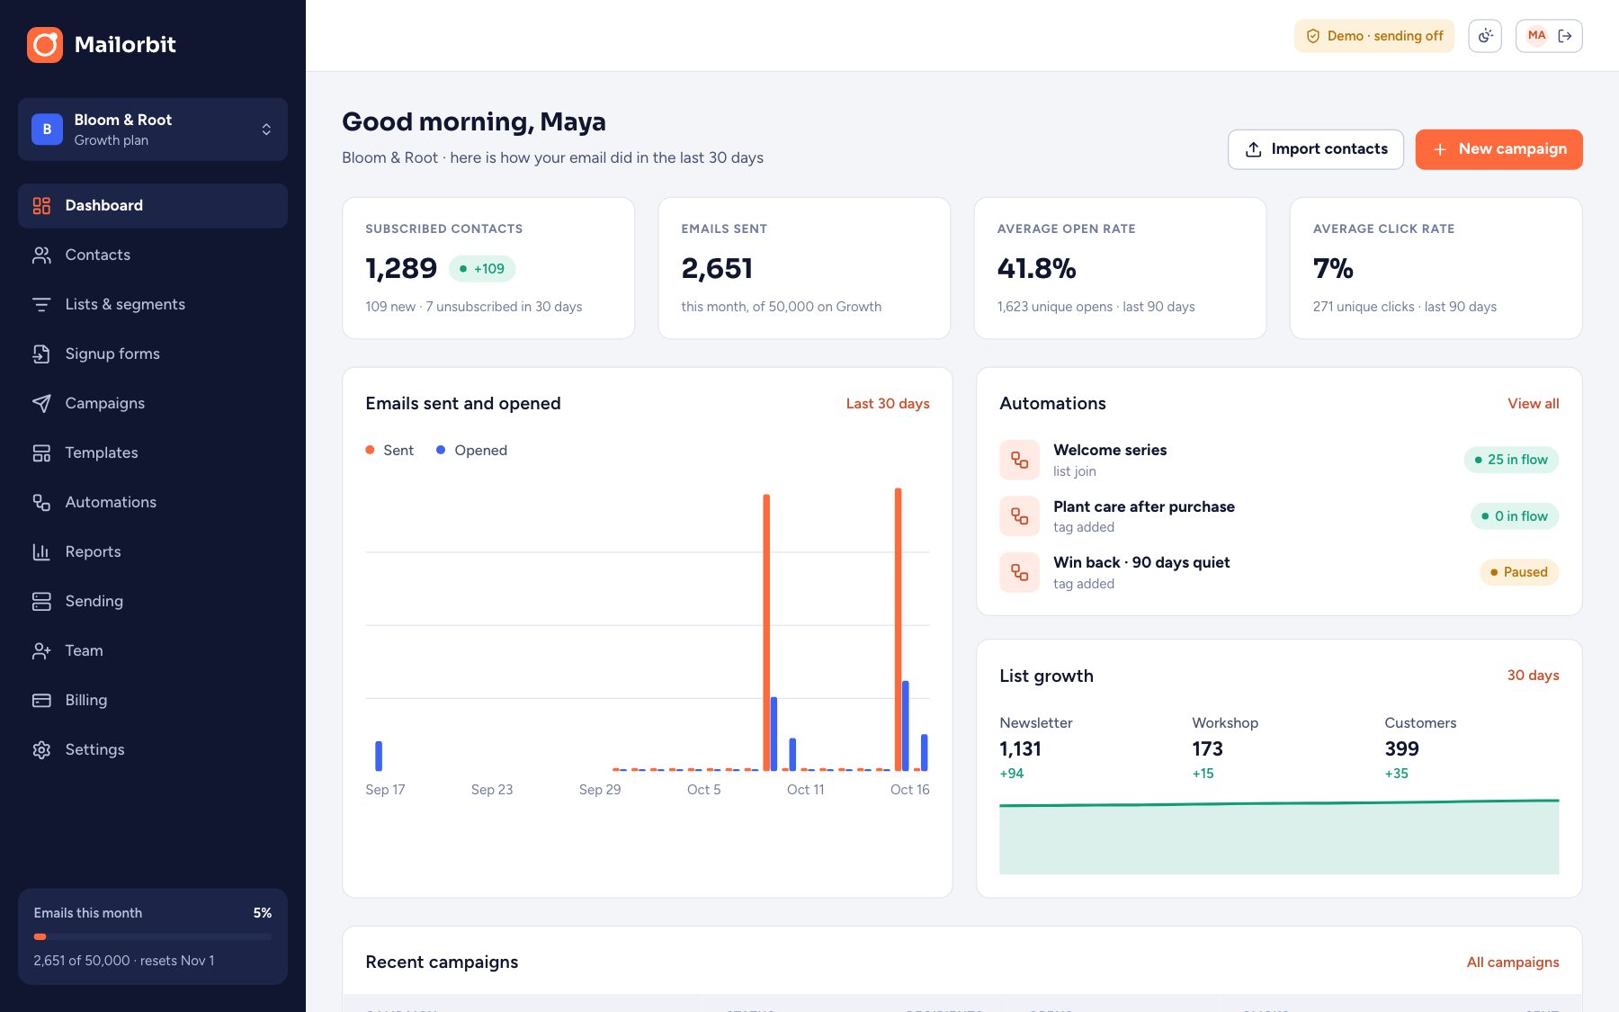This screenshot has height=1012, width=1619.
Task: Click the sign out arrow icon
Action: pyautogui.click(x=1565, y=36)
